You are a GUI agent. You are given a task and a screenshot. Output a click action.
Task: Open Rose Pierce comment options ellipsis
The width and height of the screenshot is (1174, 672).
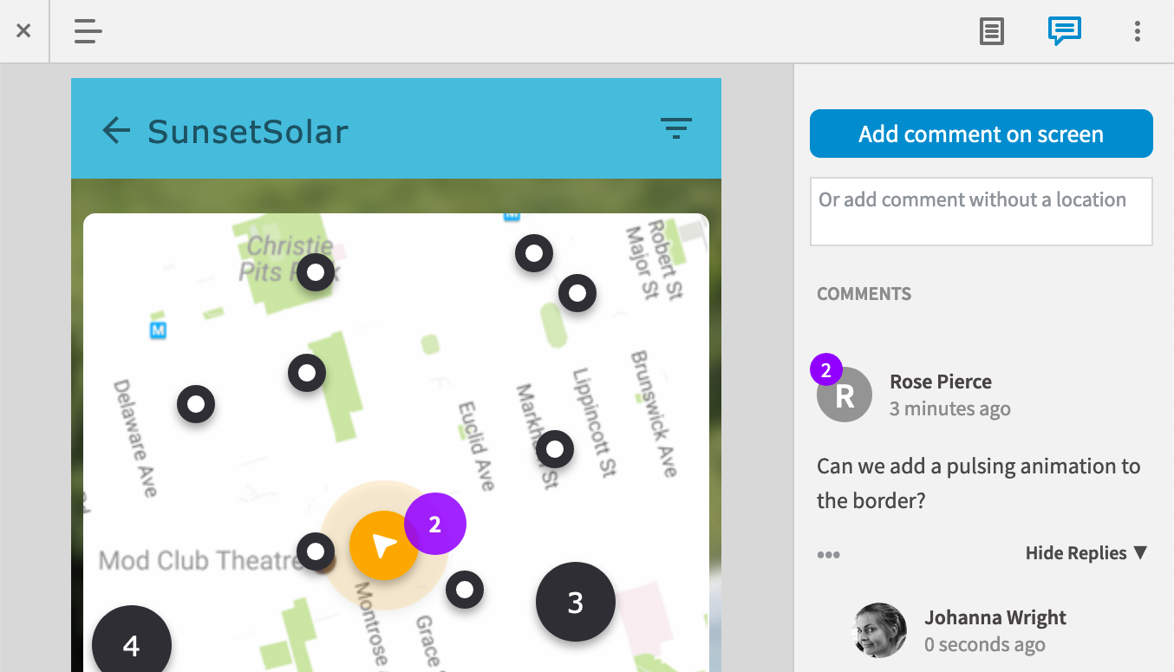828,555
